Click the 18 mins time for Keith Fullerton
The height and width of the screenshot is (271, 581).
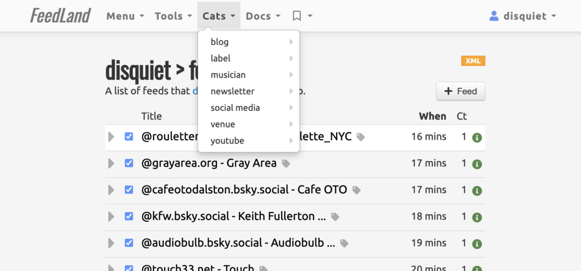click(428, 217)
